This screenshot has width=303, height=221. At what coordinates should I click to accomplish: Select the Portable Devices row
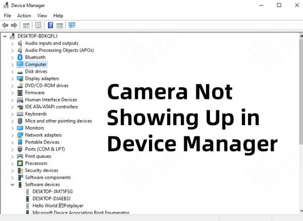[42, 142]
